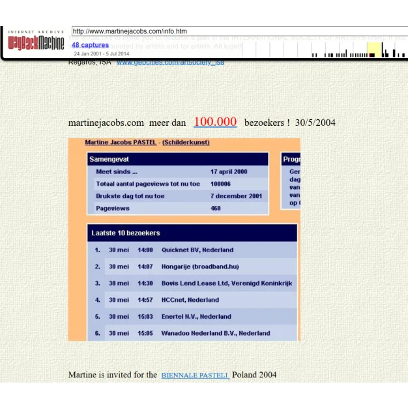
Task: Select the Quicknet BV, Nederland visitor row
Action: click(192, 250)
